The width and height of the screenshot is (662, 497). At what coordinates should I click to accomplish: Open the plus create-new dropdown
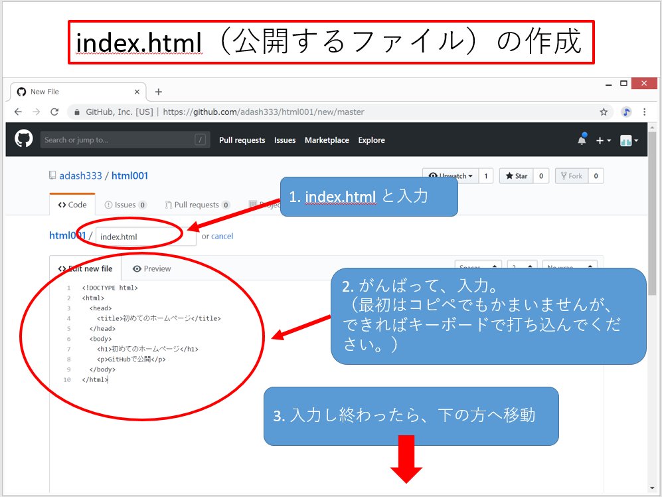click(x=603, y=140)
